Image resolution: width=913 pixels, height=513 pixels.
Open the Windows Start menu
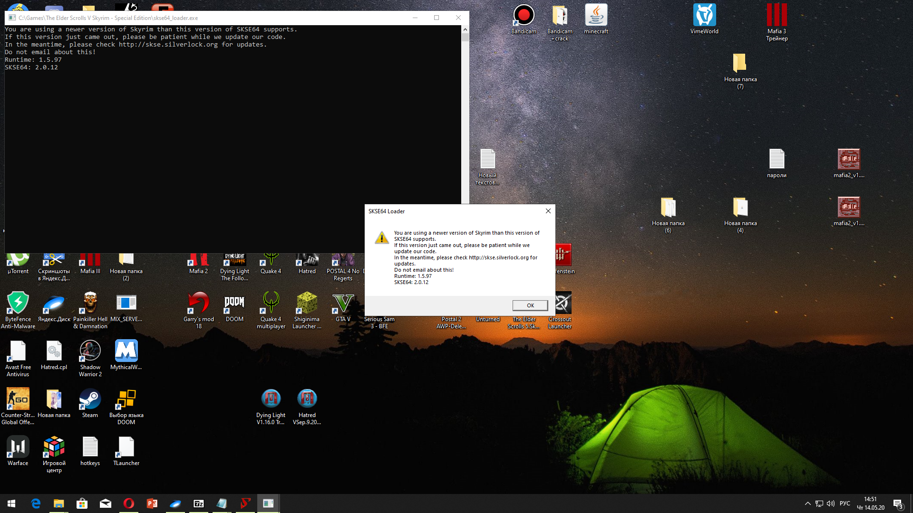11,503
